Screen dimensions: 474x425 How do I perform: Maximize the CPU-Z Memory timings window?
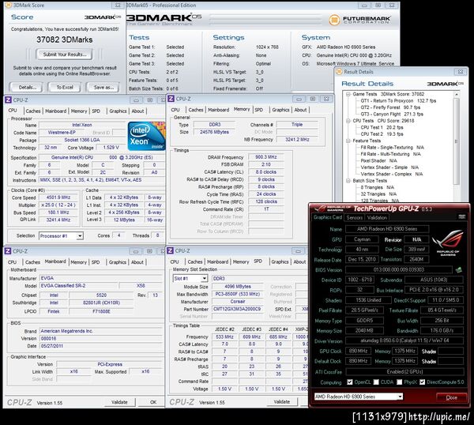[313, 99]
